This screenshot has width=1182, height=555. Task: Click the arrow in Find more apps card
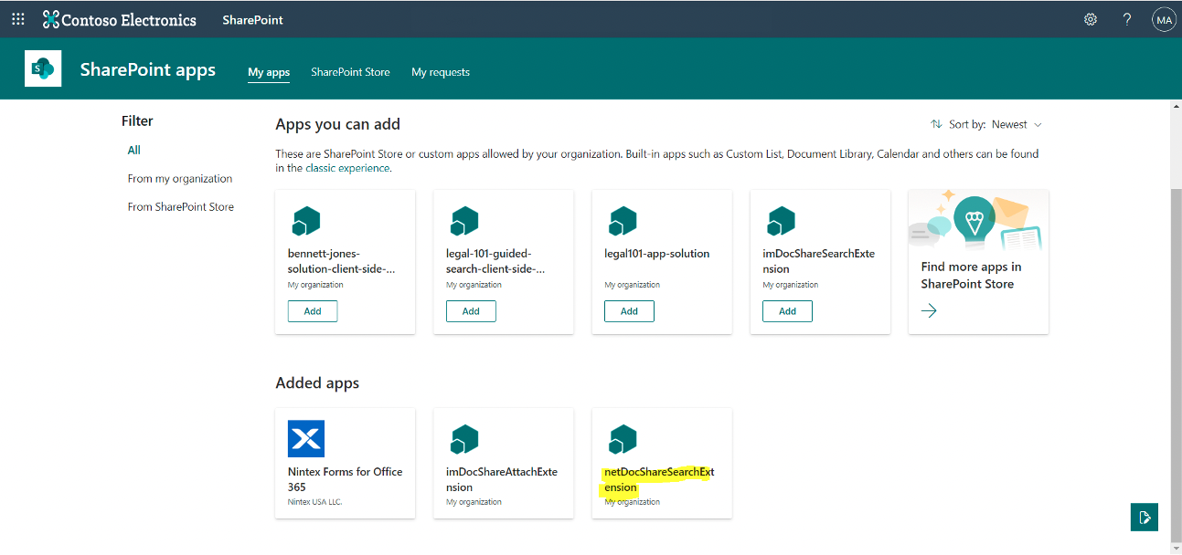tap(929, 311)
